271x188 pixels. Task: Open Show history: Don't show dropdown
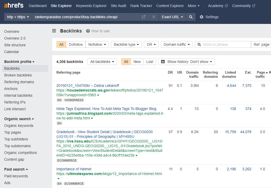pos(186,62)
